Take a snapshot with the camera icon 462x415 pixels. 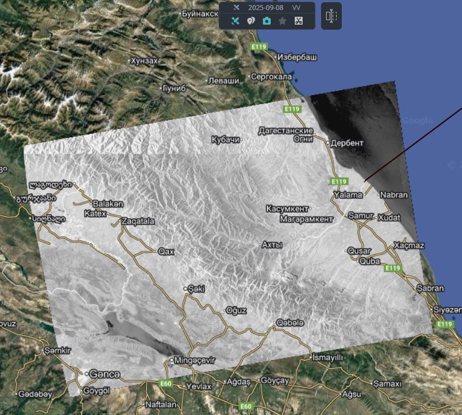pos(267,21)
